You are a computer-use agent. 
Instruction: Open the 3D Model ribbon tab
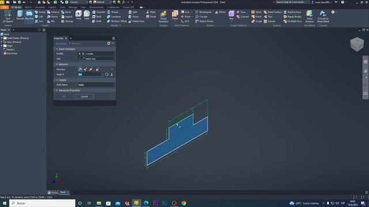coord(16,7)
